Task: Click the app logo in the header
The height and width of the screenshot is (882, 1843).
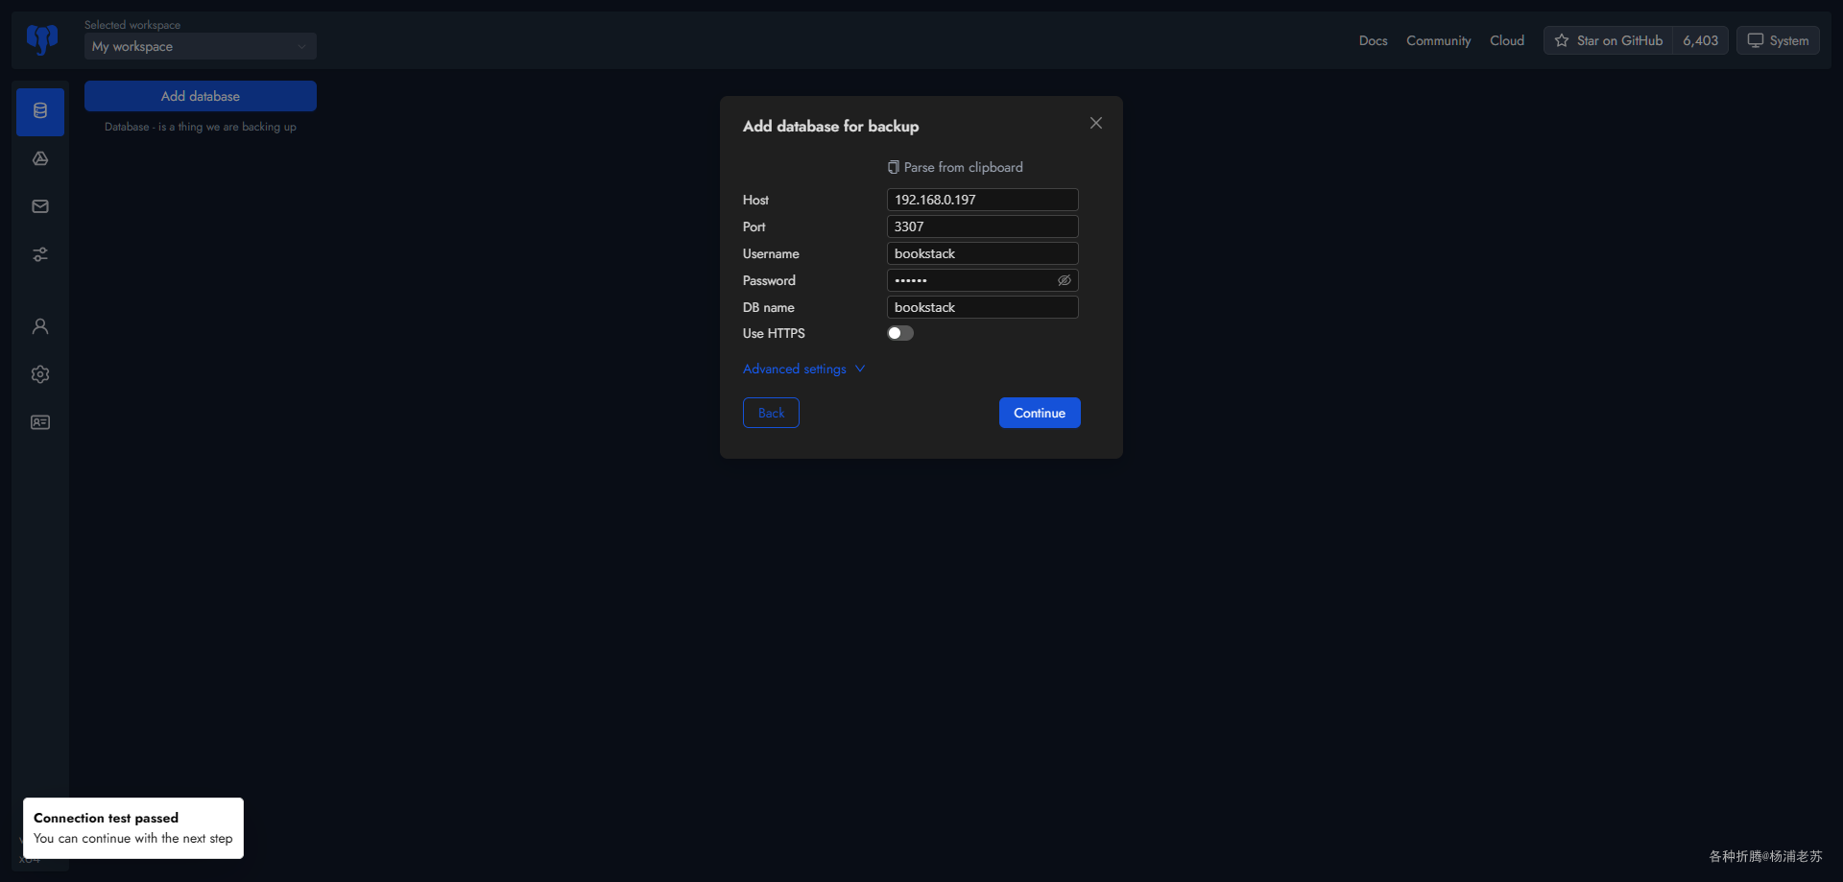Action: click(x=42, y=39)
